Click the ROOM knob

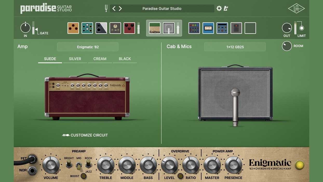pyautogui.click(x=287, y=46)
